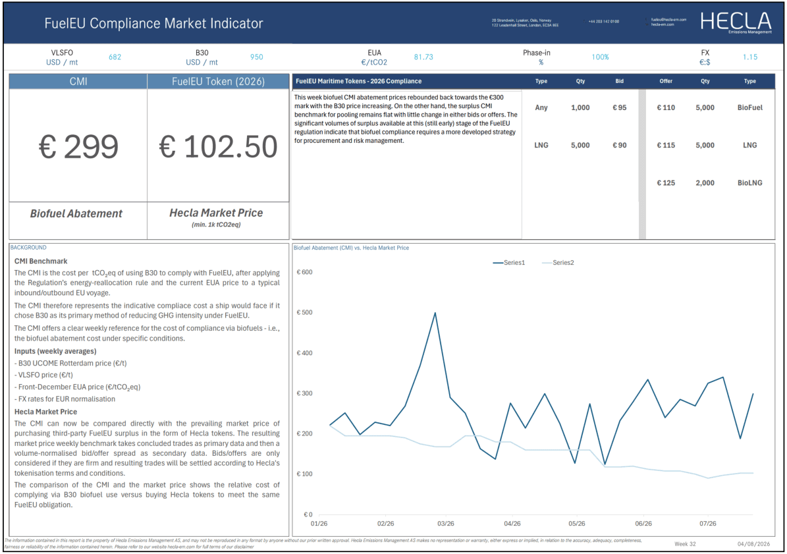Click the 01/26 x-axis label
This screenshot has height=554, width=787.
pyautogui.click(x=319, y=524)
